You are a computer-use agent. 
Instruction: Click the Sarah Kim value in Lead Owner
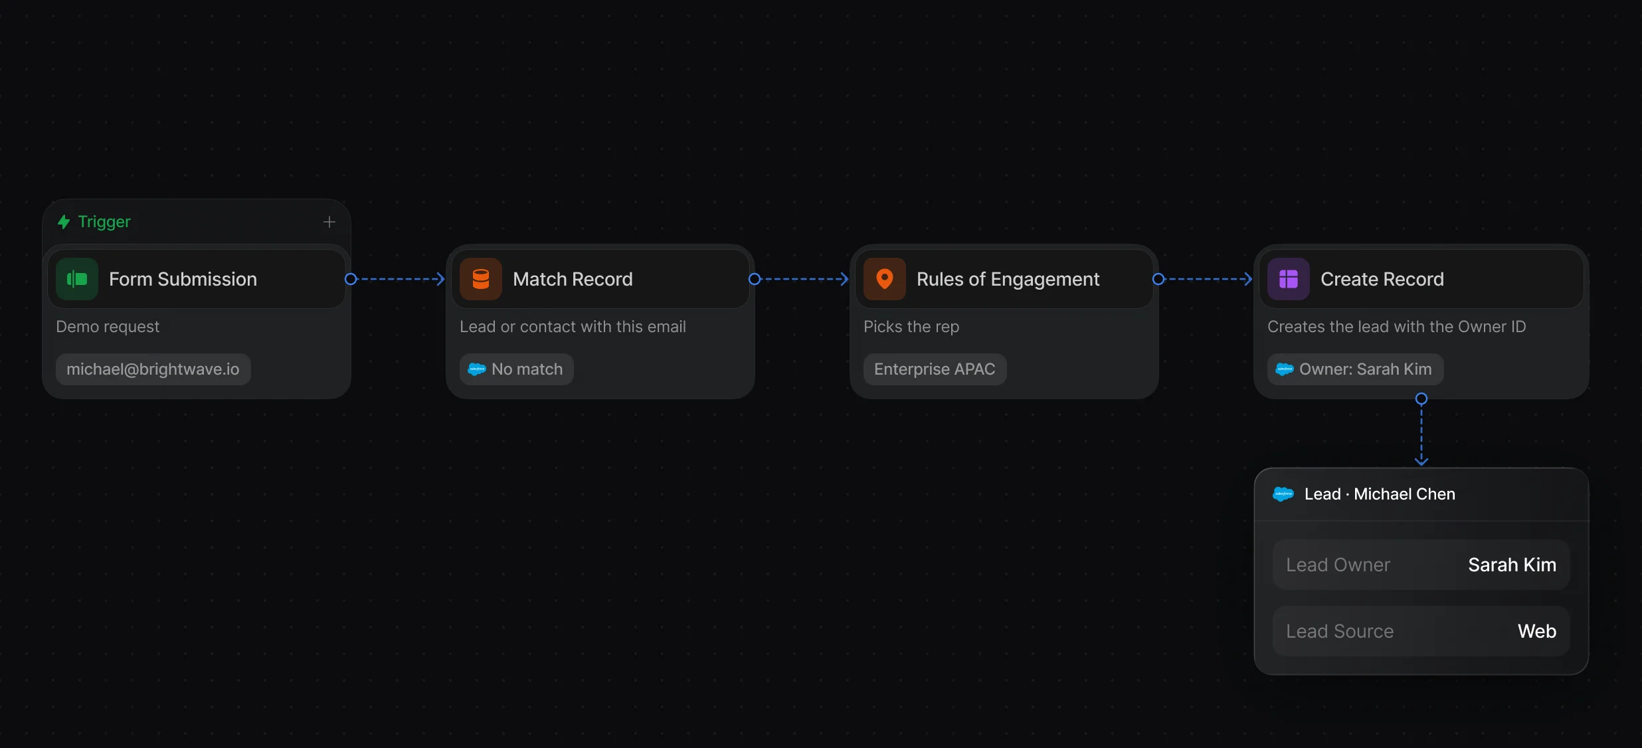pos(1512,565)
